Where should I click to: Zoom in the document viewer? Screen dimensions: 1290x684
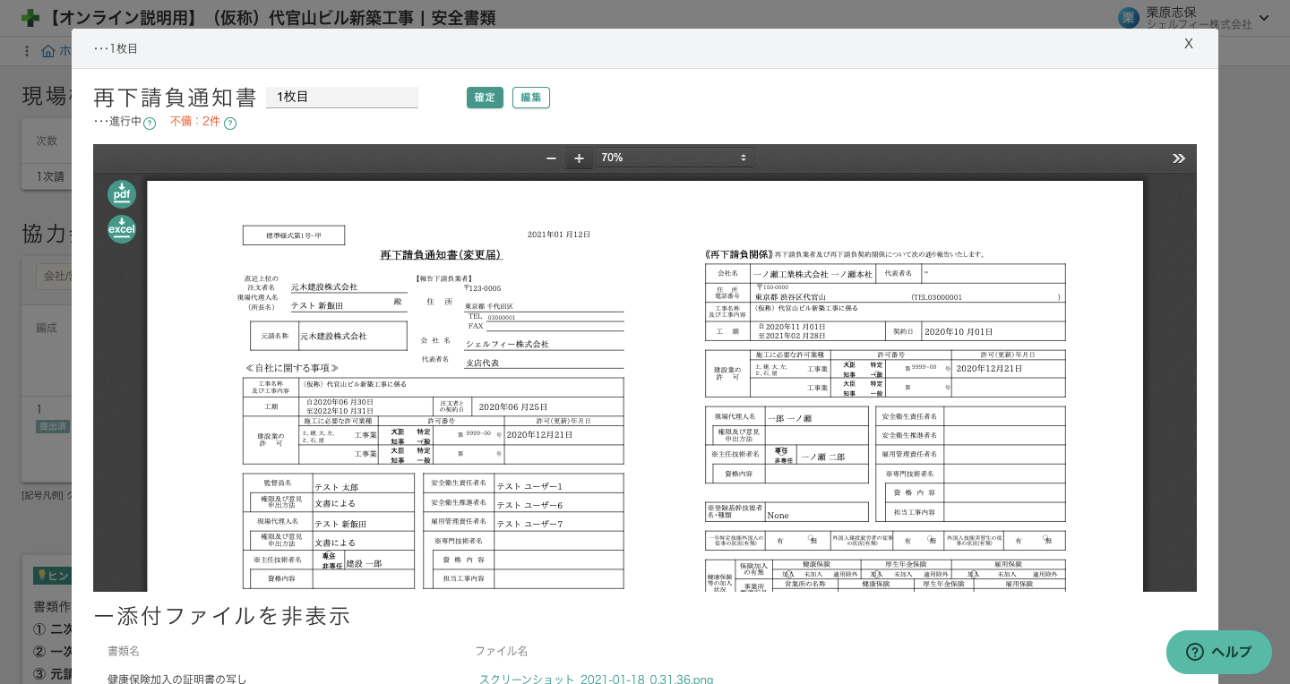coord(579,158)
